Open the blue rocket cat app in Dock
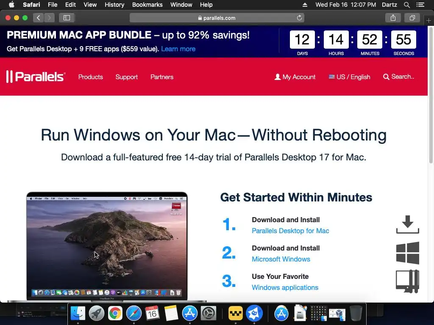This screenshot has height=325, width=434. pos(254,313)
